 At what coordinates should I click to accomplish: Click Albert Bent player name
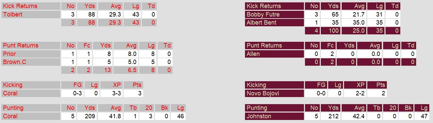[261, 23]
